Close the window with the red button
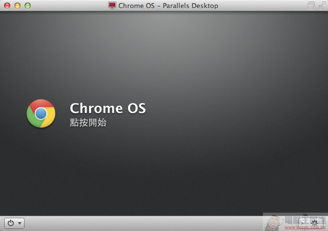This screenshot has height=231, width=328. click(x=7, y=6)
